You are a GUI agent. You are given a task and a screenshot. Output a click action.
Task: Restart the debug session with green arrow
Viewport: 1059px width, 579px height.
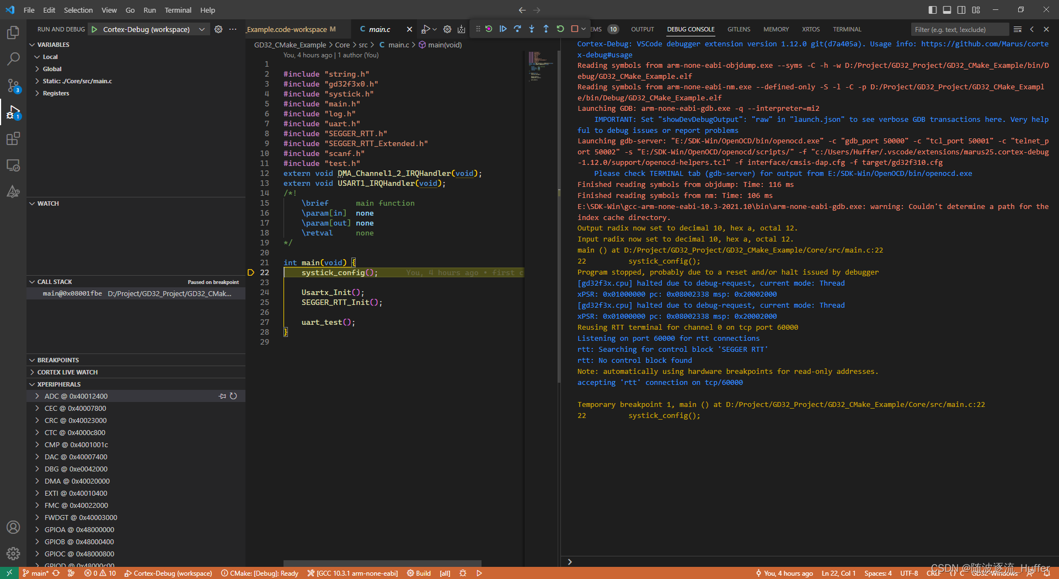(x=560, y=29)
